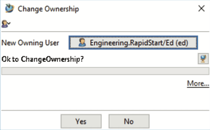The width and height of the screenshot is (210, 130).
Task: Click empty toolbar area right of user icon
Action: 110,24
